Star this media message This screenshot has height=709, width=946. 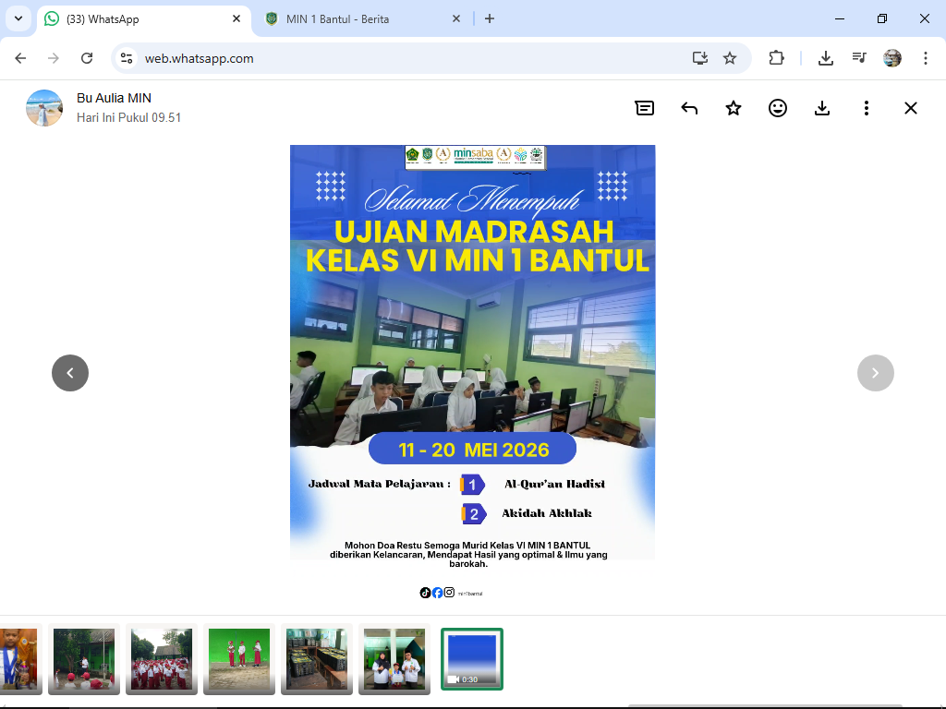tap(733, 108)
